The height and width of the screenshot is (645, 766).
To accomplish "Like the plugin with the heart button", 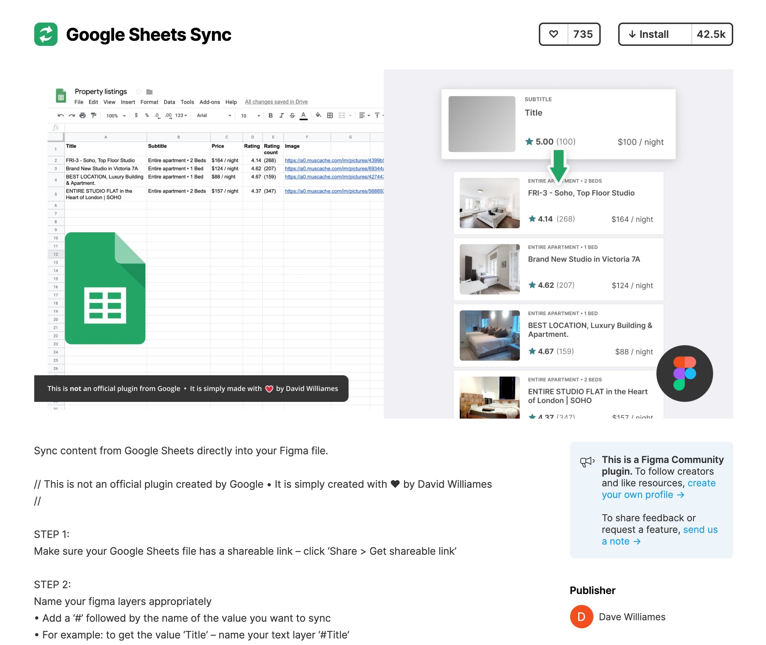I will click(554, 34).
